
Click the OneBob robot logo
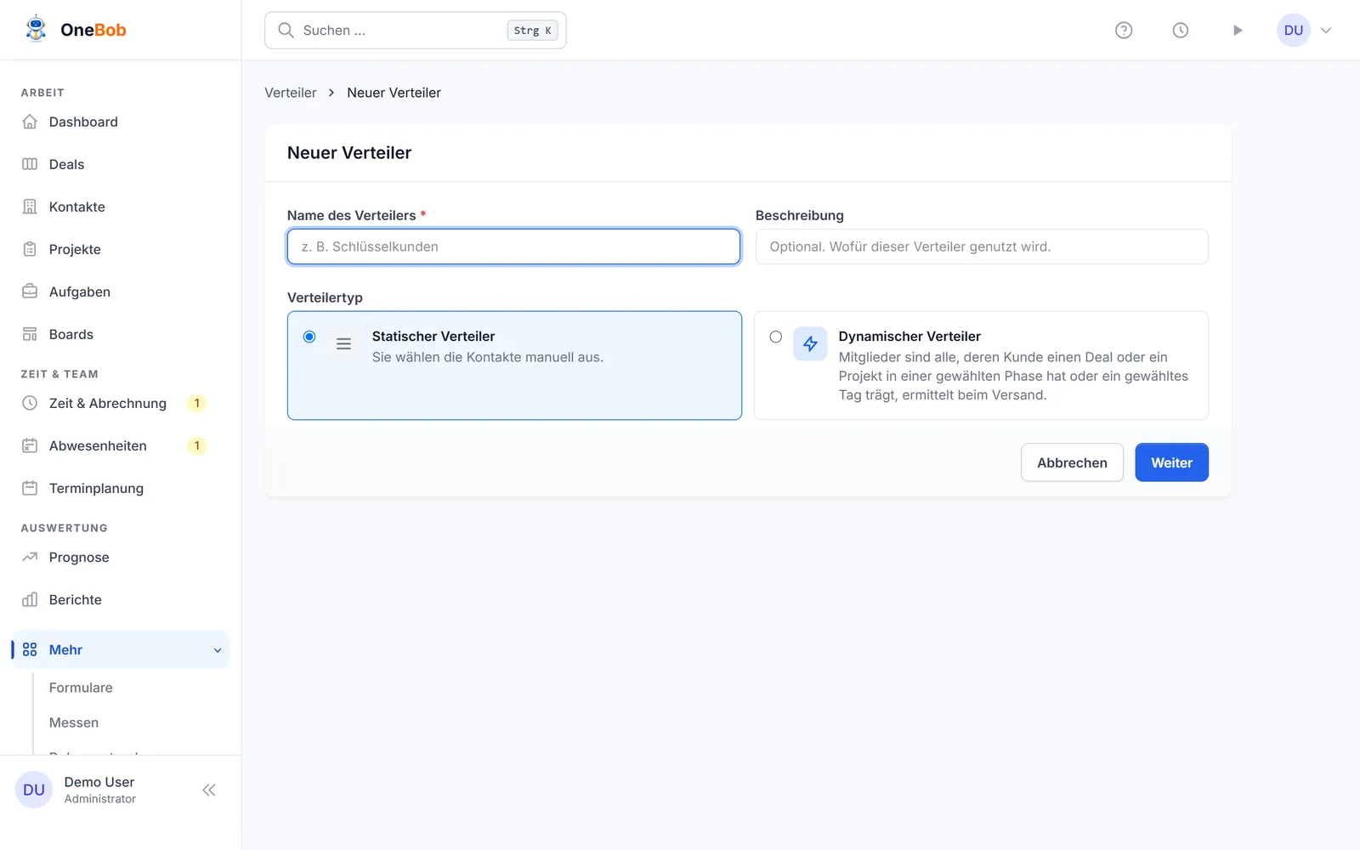[x=36, y=29]
